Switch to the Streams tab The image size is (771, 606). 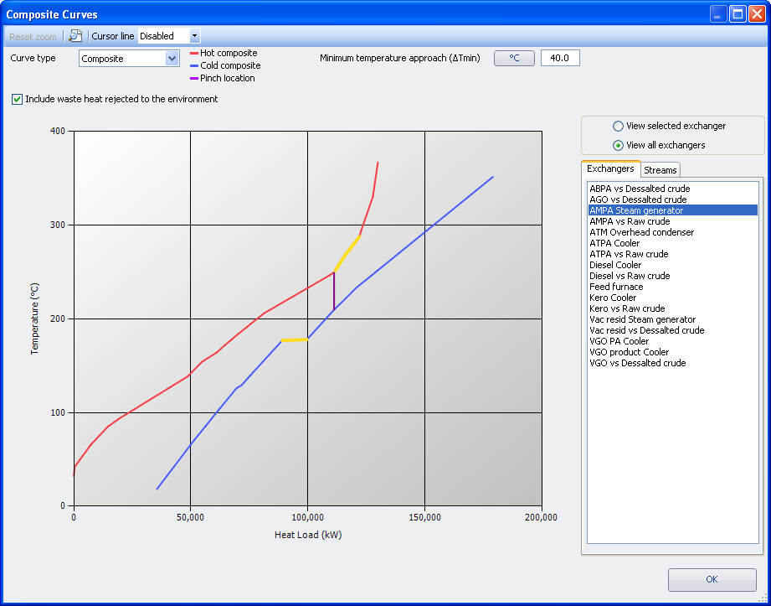pos(660,170)
